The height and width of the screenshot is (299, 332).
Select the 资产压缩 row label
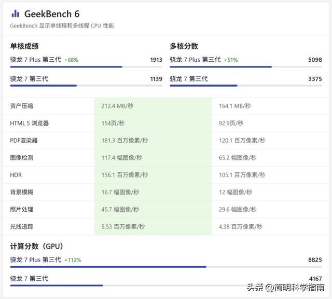(x=22, y=106)
